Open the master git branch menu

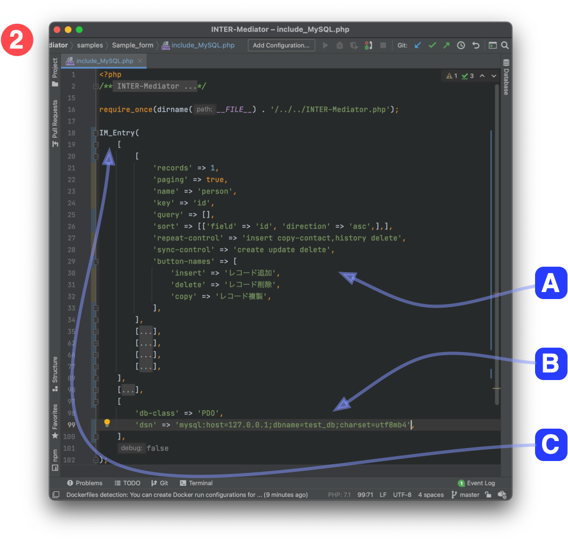click(465, 494)
